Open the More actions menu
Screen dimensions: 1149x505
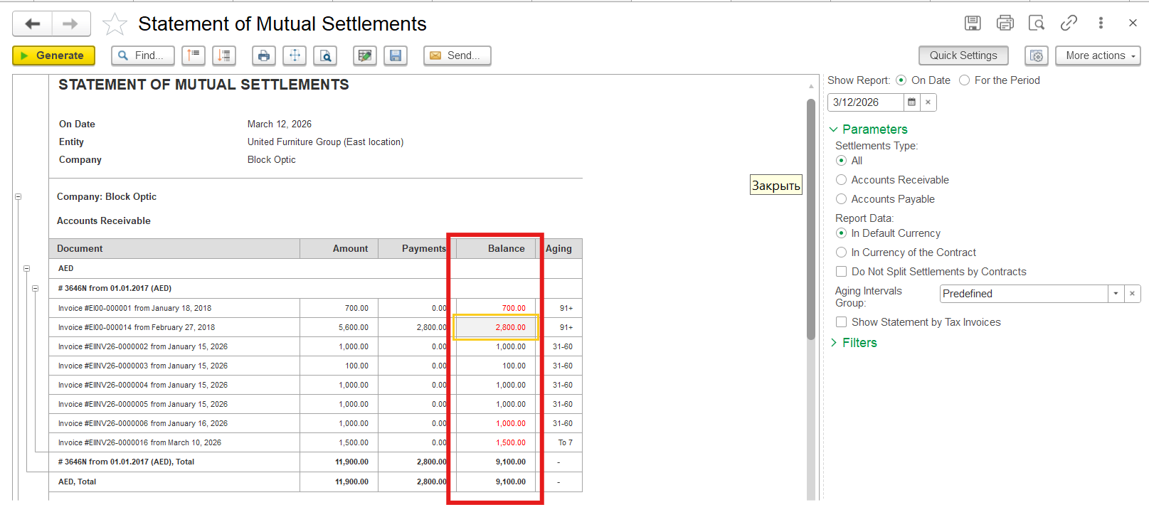(1098, 55)
